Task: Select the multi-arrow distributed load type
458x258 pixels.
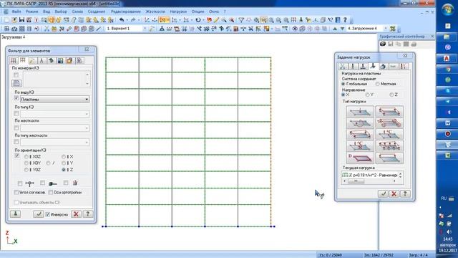Action: pos(389,146)
